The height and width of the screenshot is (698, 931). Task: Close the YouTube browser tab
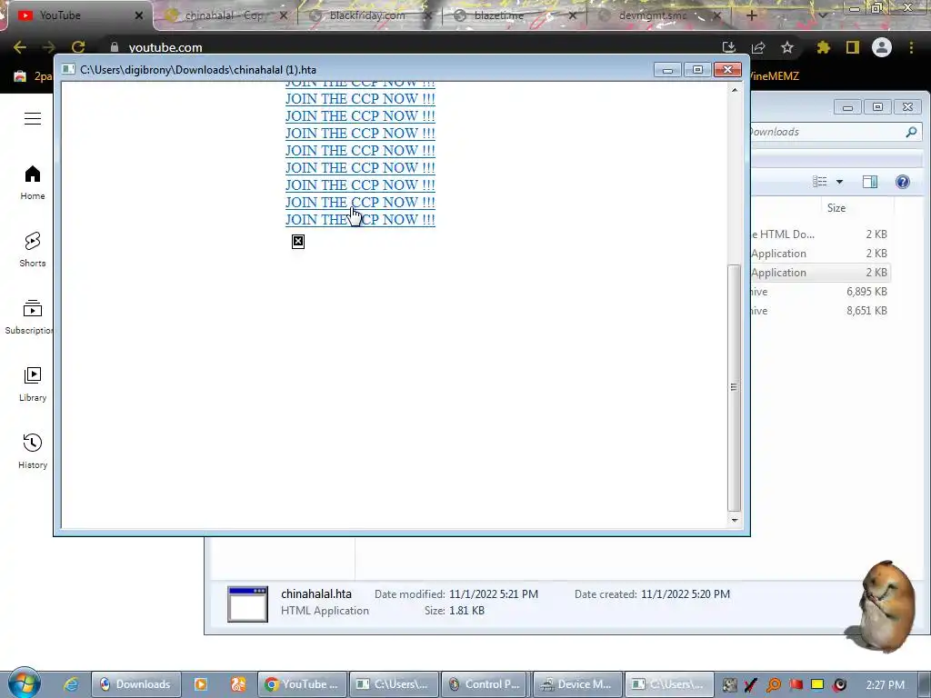click(x=139, y=15)
